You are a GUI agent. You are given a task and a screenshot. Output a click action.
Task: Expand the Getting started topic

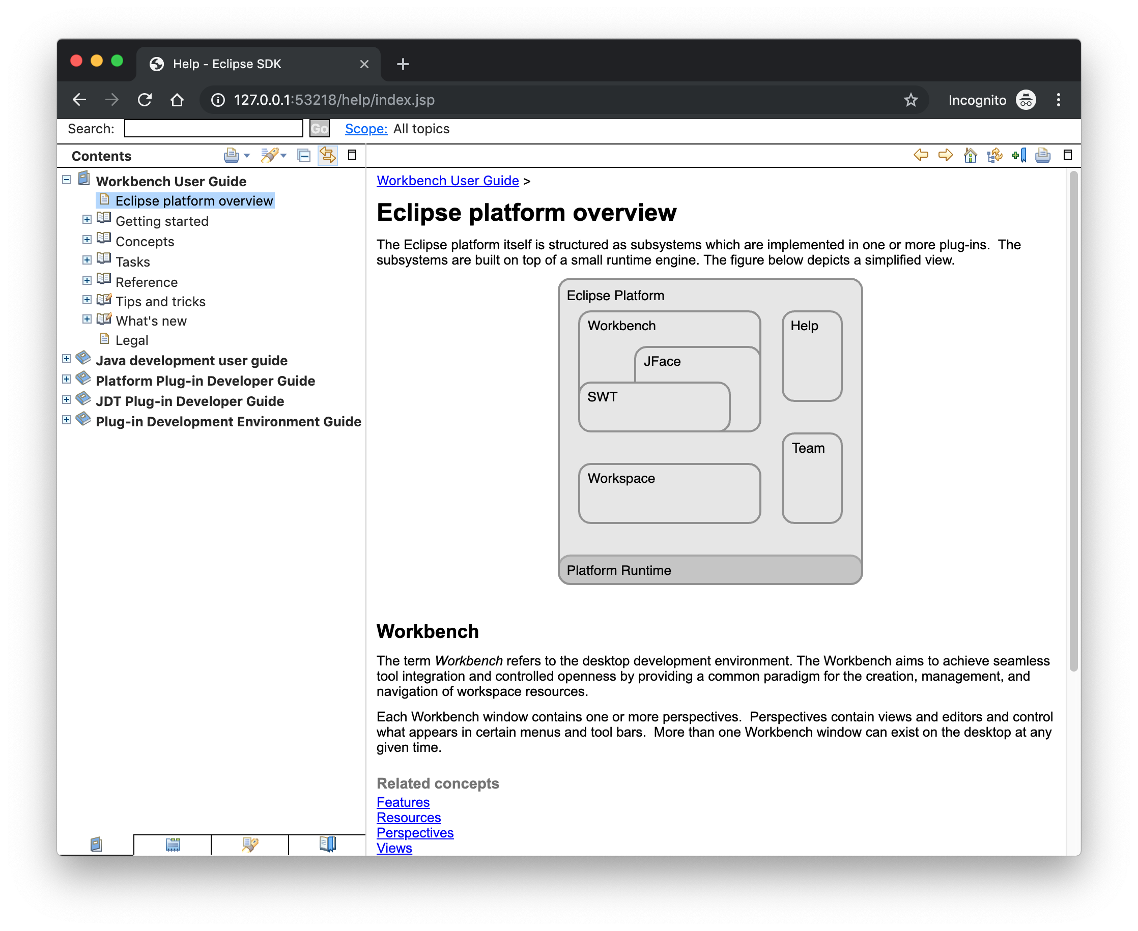click(87, 220)
